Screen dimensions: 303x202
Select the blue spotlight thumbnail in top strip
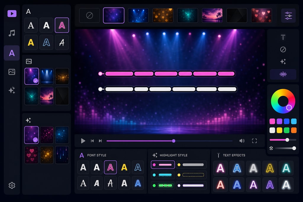coord(138,15)
